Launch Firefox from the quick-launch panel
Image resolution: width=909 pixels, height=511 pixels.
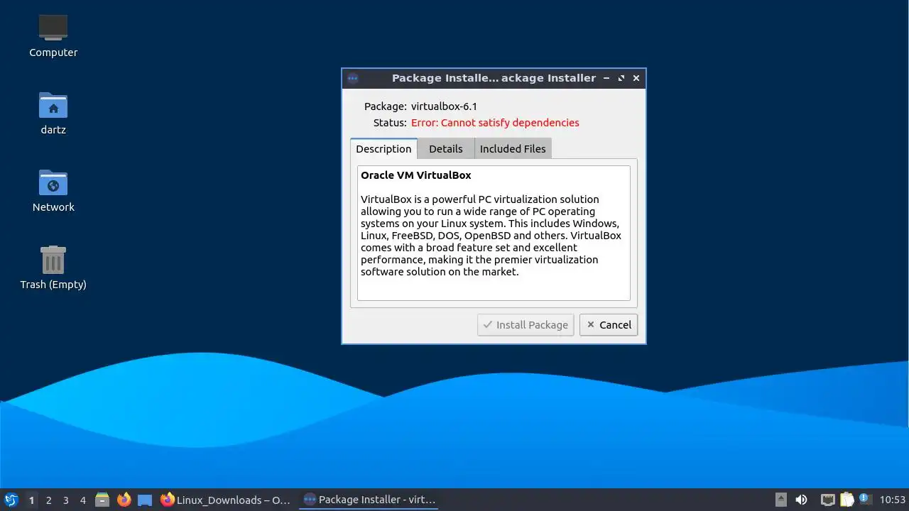pos(124,500)
